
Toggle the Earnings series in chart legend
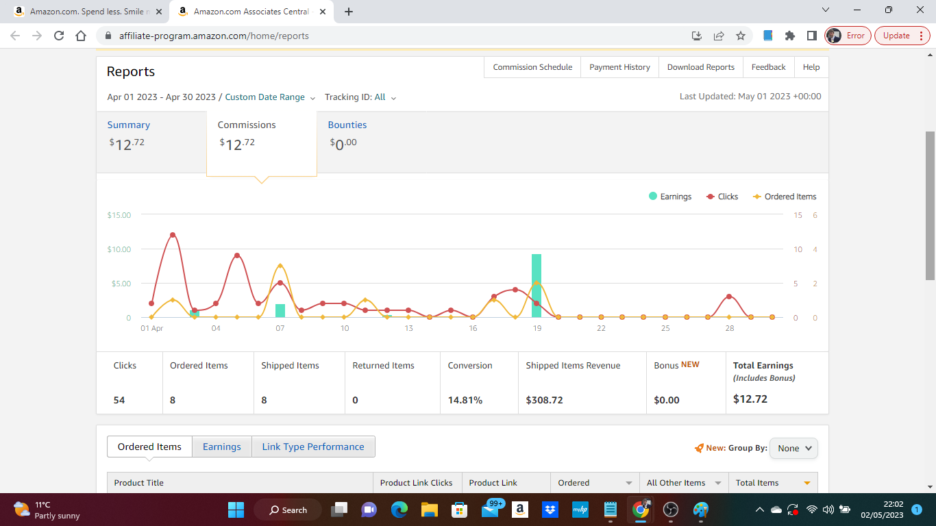point(670,197)
